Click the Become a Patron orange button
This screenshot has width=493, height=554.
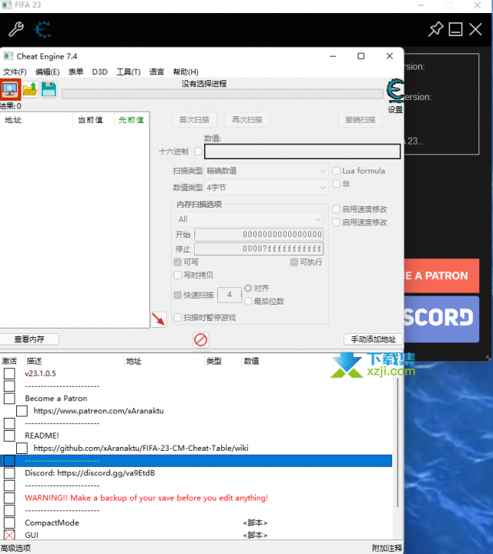coord(441,275)
